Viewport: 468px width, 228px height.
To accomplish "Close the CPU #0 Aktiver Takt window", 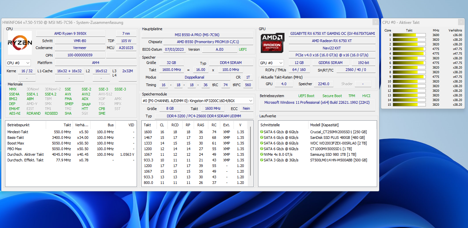I will tap(461, 22).
